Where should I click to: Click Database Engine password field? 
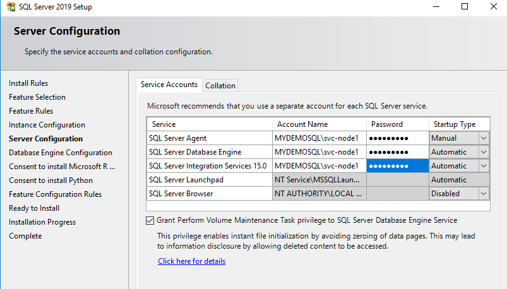[x=398, y=152]
